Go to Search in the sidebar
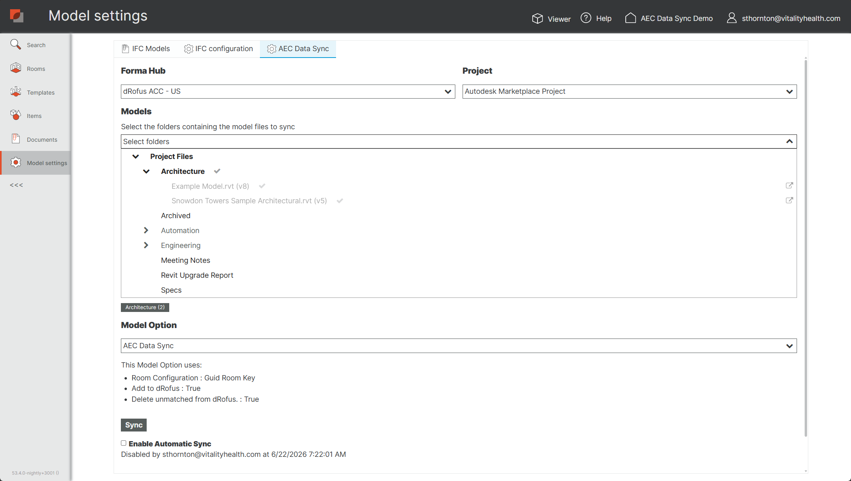Screen dimensions: 851x481 pos(36,45)
